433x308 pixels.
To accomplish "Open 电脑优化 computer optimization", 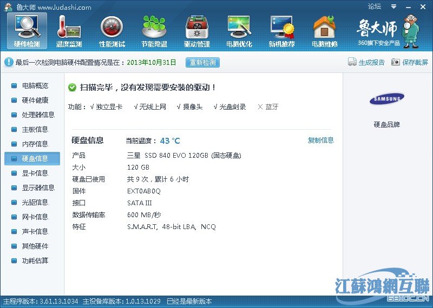I will point(239,31).
